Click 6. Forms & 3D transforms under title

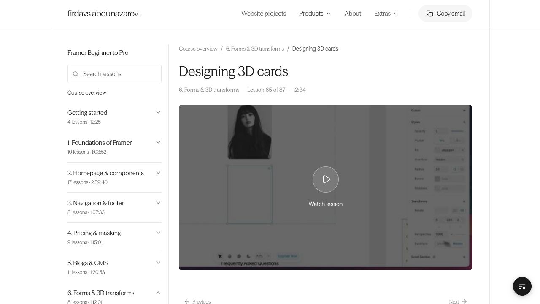pos(209,90)
